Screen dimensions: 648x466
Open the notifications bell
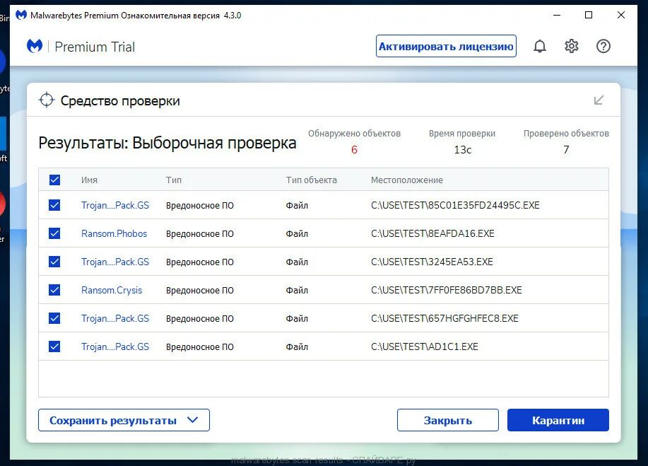click(540, 46)
